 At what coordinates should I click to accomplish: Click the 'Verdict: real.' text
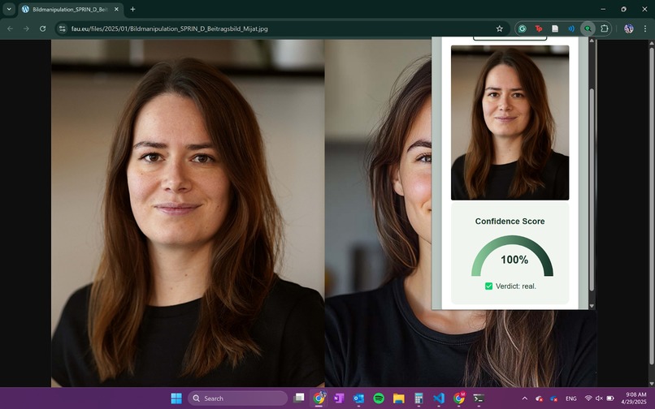tap(515, 286)
